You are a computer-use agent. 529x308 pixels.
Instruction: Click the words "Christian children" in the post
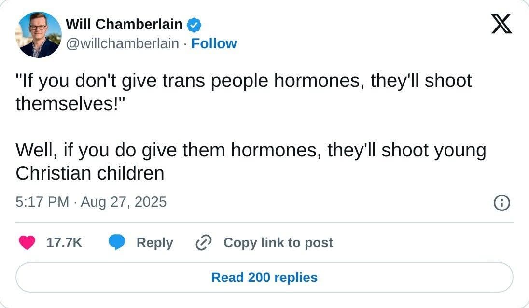pyautogui.click(x=90, y=173)
